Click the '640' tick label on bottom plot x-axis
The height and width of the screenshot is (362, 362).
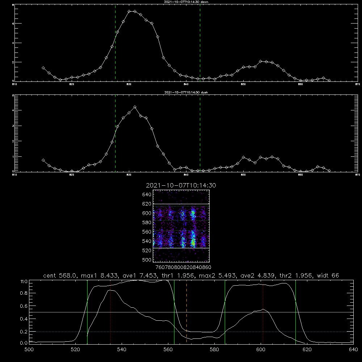353,349
